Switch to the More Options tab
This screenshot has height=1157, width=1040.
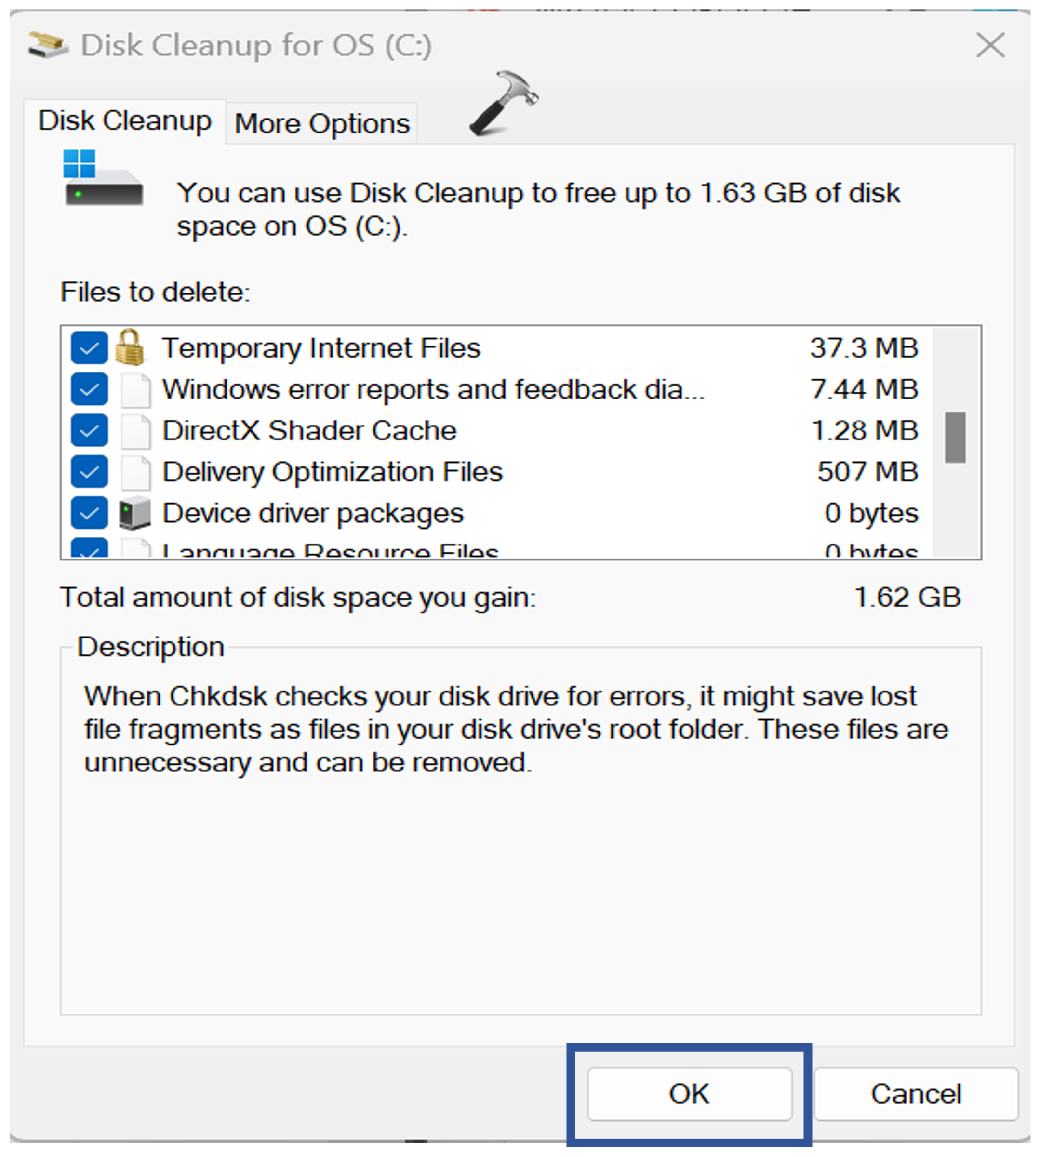point(322,123)
